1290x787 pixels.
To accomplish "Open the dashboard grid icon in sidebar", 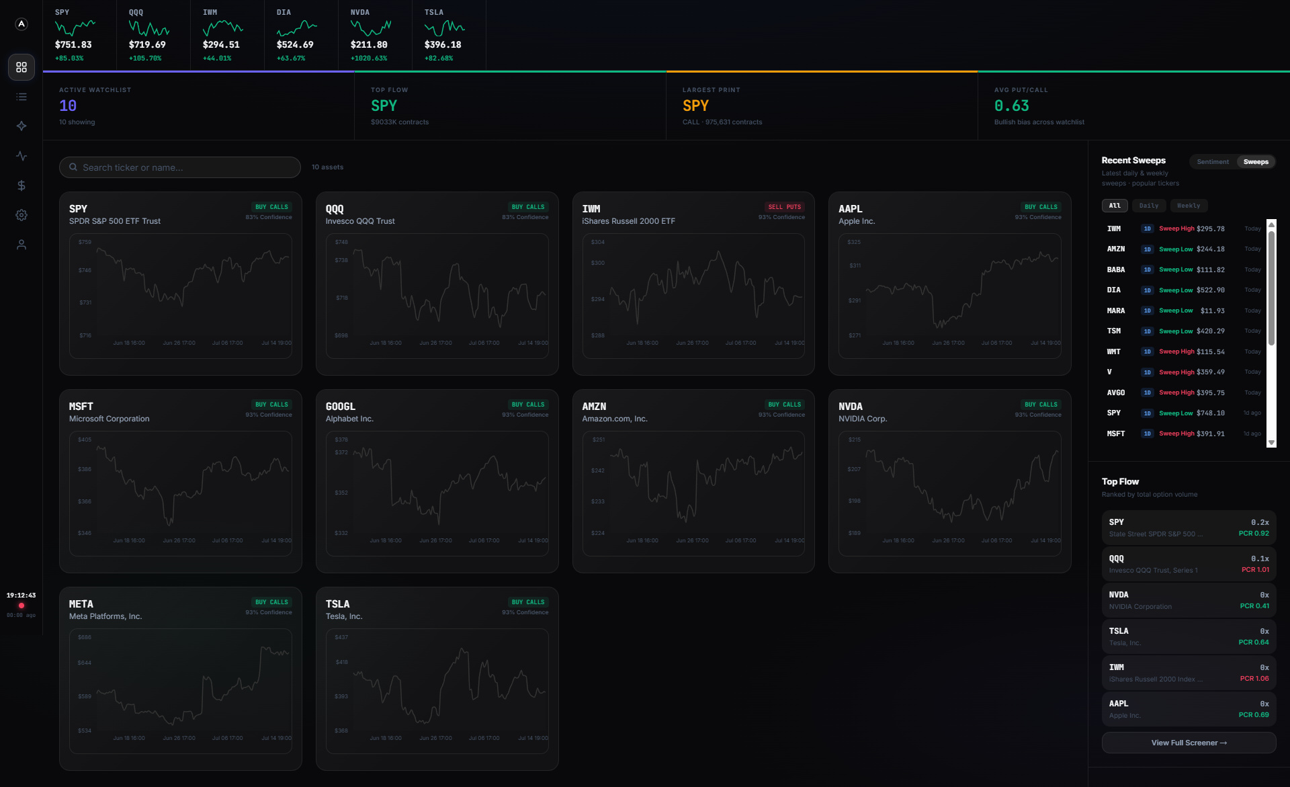I will click(x=21, y=67).
